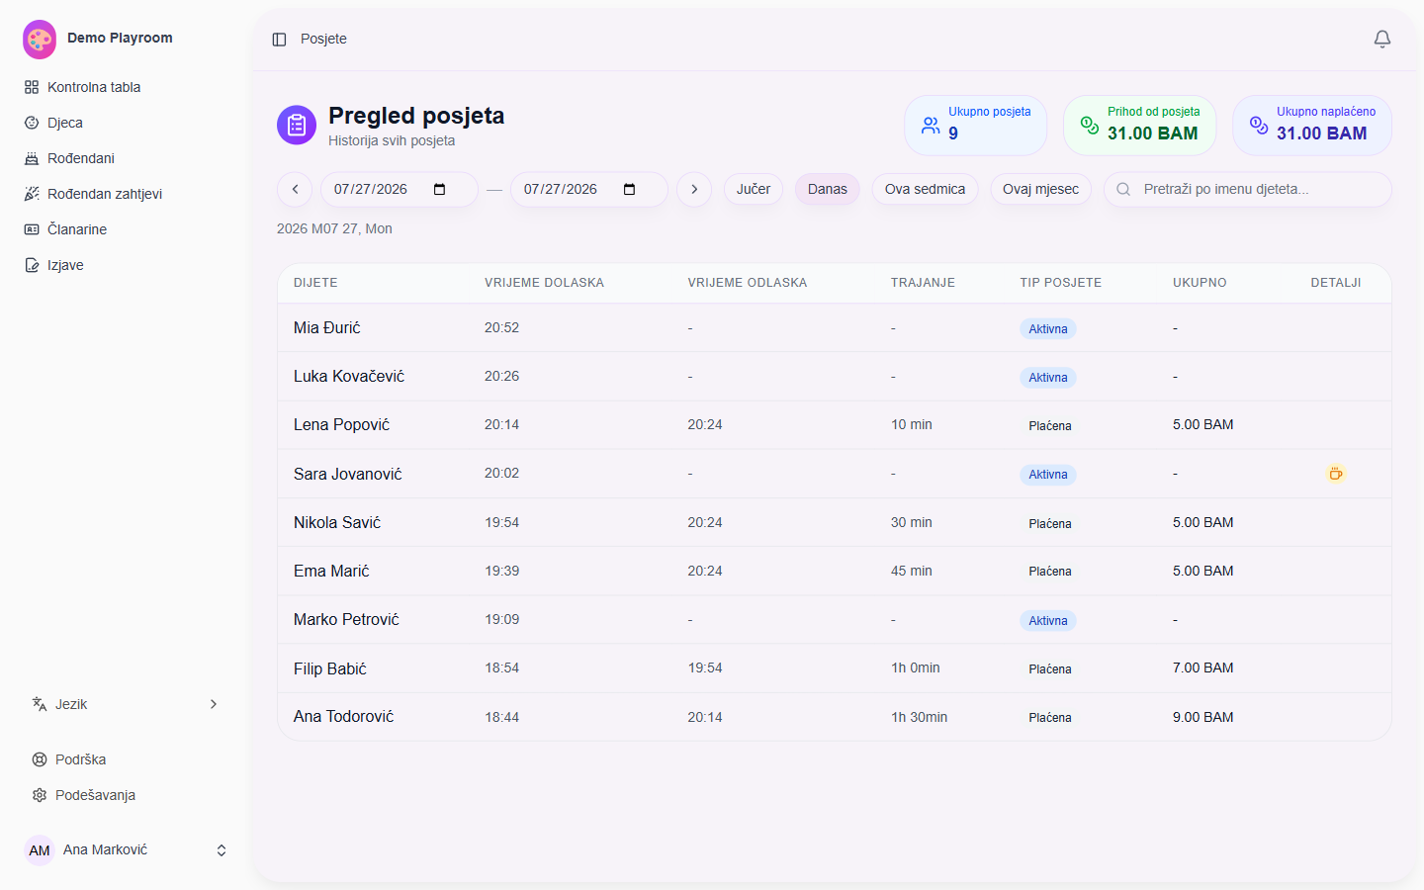This screenshot has height=890, width=1424.
Task: Click the Prihod od posjeta coins icon
Action: tap(1090, 126)
